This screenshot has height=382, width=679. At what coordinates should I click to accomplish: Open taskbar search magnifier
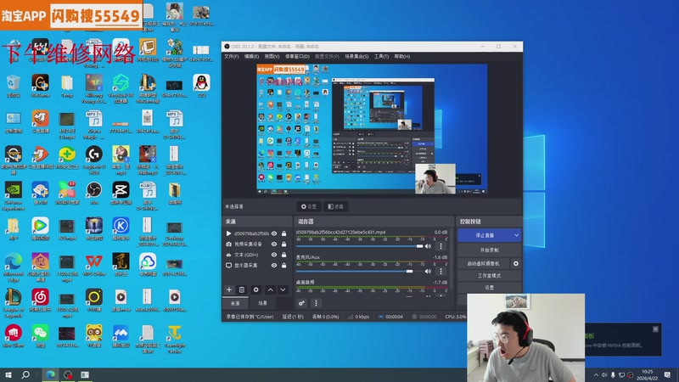point(25,374)
